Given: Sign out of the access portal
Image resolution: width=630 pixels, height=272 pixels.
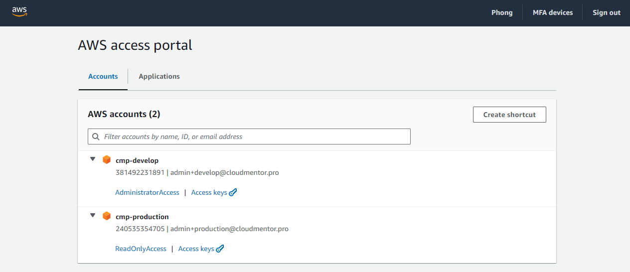Looking at the screenshot, I should pyautogui.click(x=607, y=12).
